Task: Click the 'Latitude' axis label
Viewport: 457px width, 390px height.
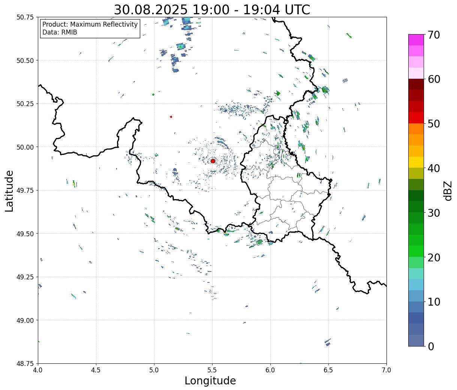Action: coord(9,190)
